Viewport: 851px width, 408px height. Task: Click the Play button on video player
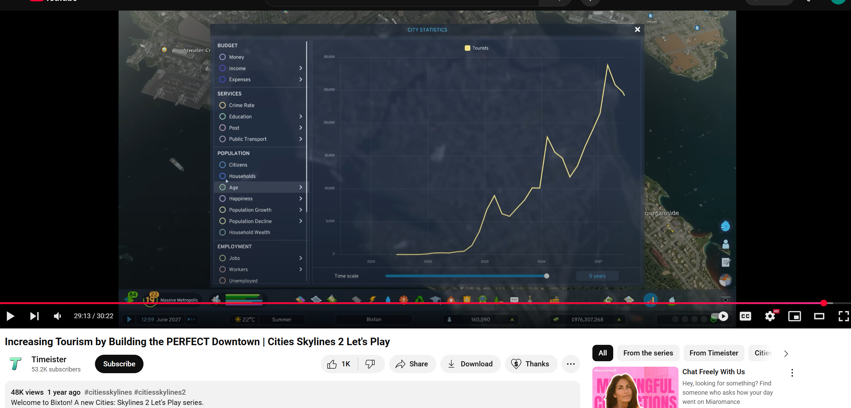click(x=10, y=316)
